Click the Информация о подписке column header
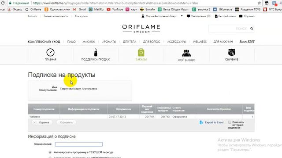The image size is (282, 158). point(84,109)
